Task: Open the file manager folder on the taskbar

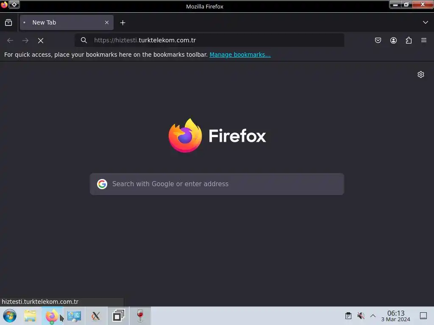Action: pos(30,316)
